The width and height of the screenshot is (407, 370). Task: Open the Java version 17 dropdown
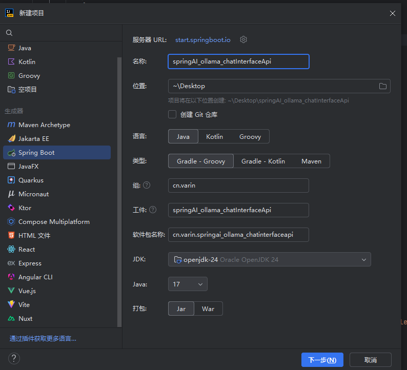coord(188,284)
